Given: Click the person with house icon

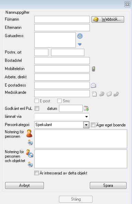Looking at the screenshot, I should point(29,154).
